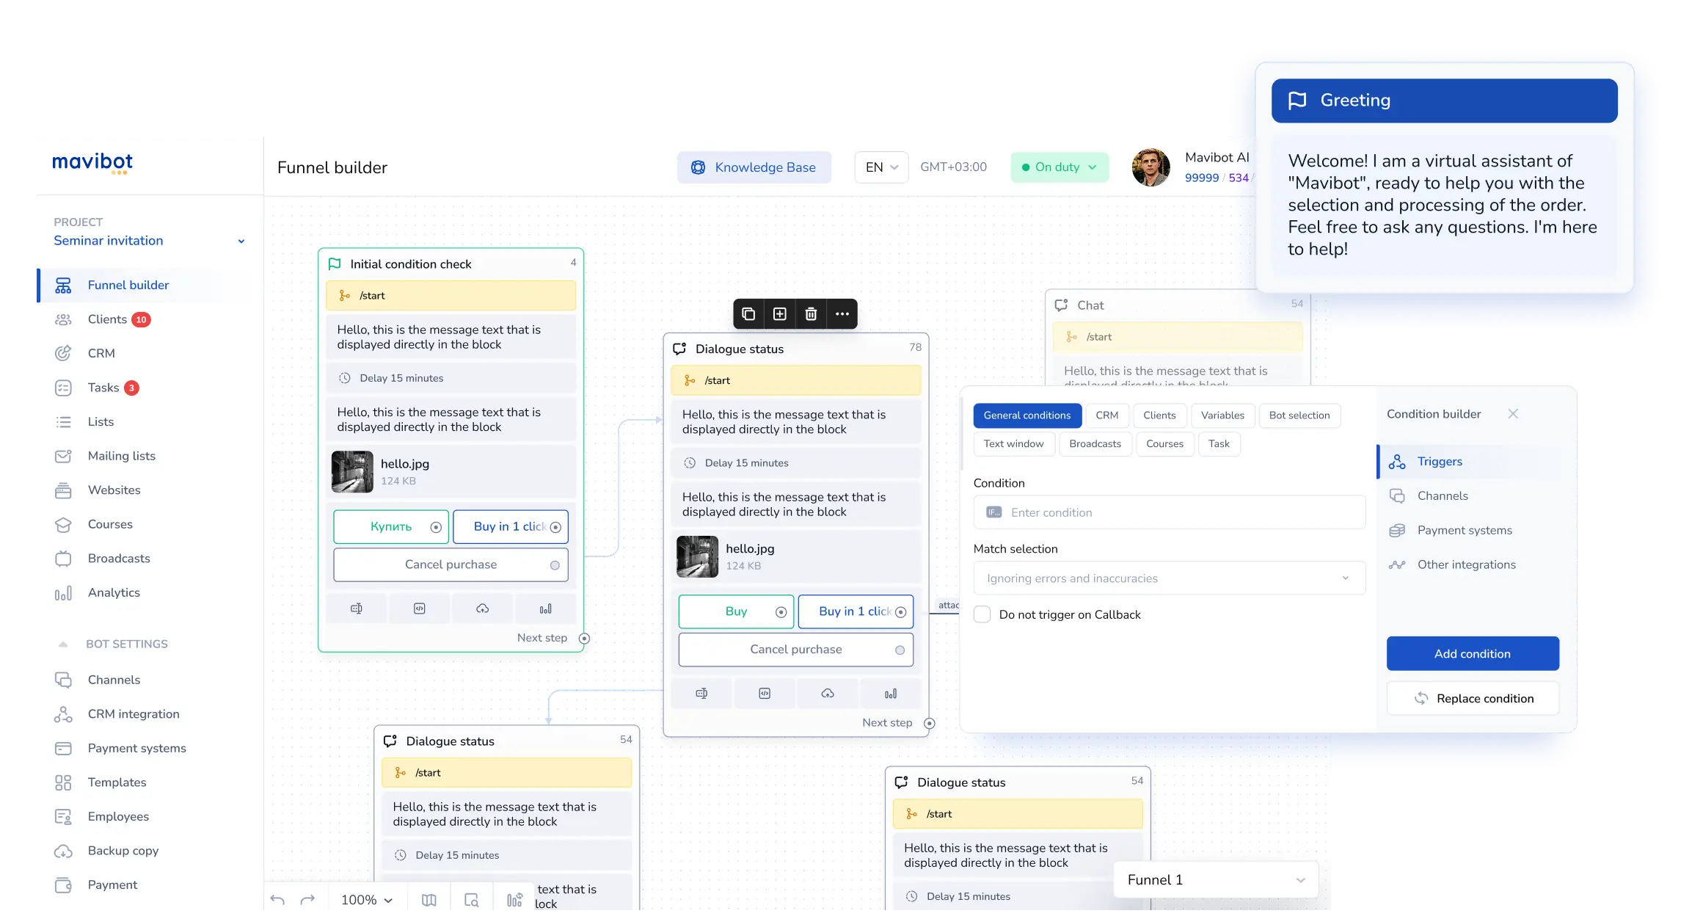The image size is (1692, 919).
Task: Open the Match selection dropdown
Action: pyautogui.click(x=1169, y=578)
